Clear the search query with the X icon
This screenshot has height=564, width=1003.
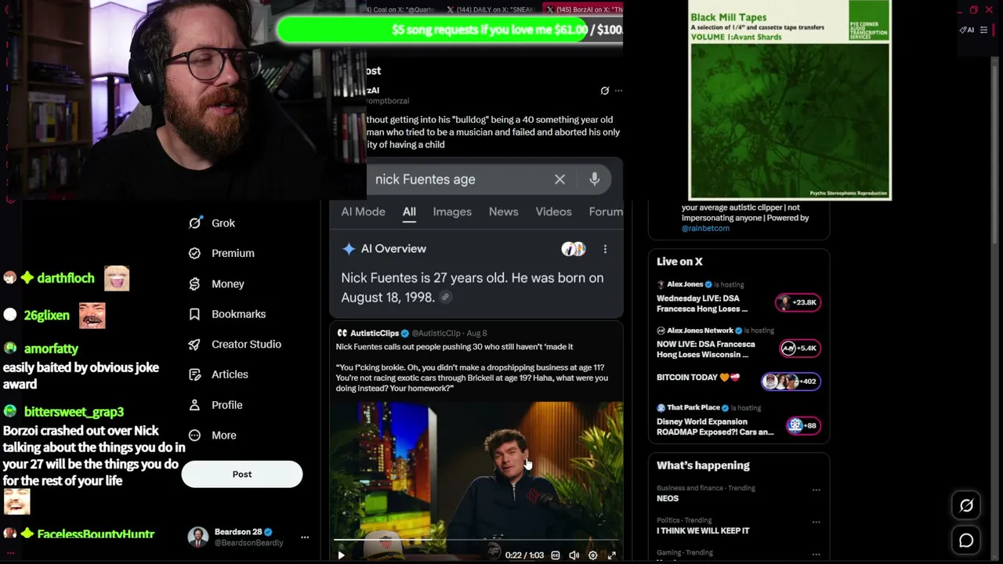point(559,179)
